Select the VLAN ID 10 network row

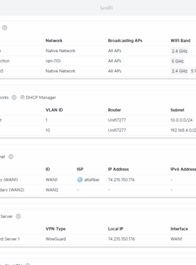pos(98,130)
